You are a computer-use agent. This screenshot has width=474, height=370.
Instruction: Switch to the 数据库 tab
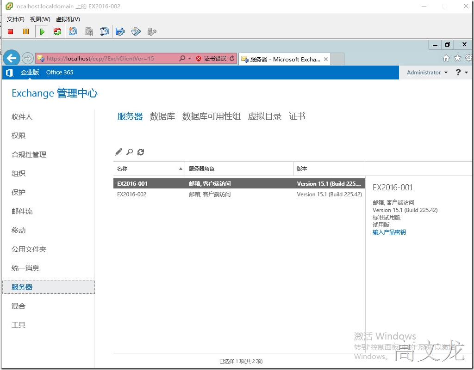(x=162, y=116)
